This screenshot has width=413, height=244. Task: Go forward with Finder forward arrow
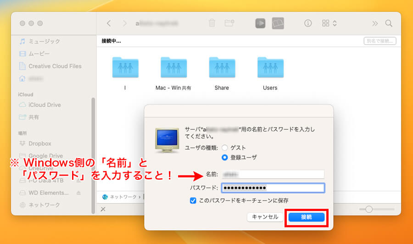click(x=124, y=23)
